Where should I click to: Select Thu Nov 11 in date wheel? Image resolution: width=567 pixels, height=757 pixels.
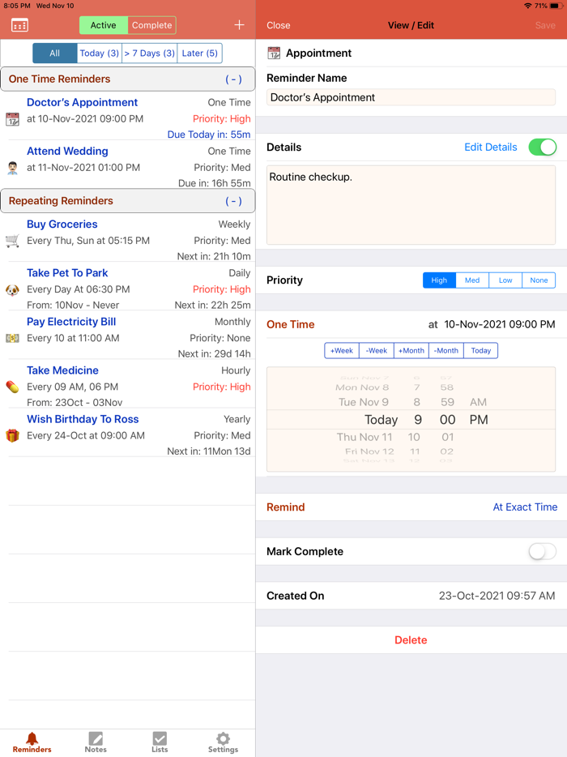pos(364,437)
